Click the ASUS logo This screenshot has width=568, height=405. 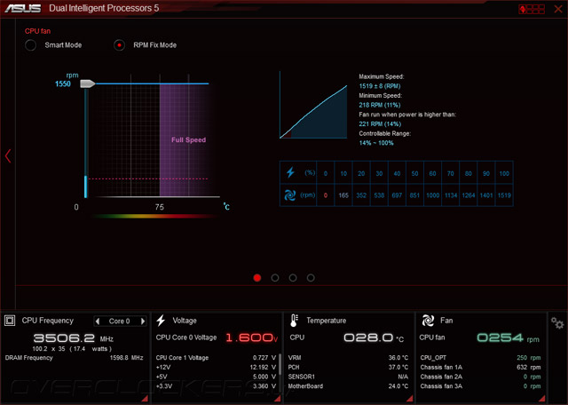tap(23, 8)
